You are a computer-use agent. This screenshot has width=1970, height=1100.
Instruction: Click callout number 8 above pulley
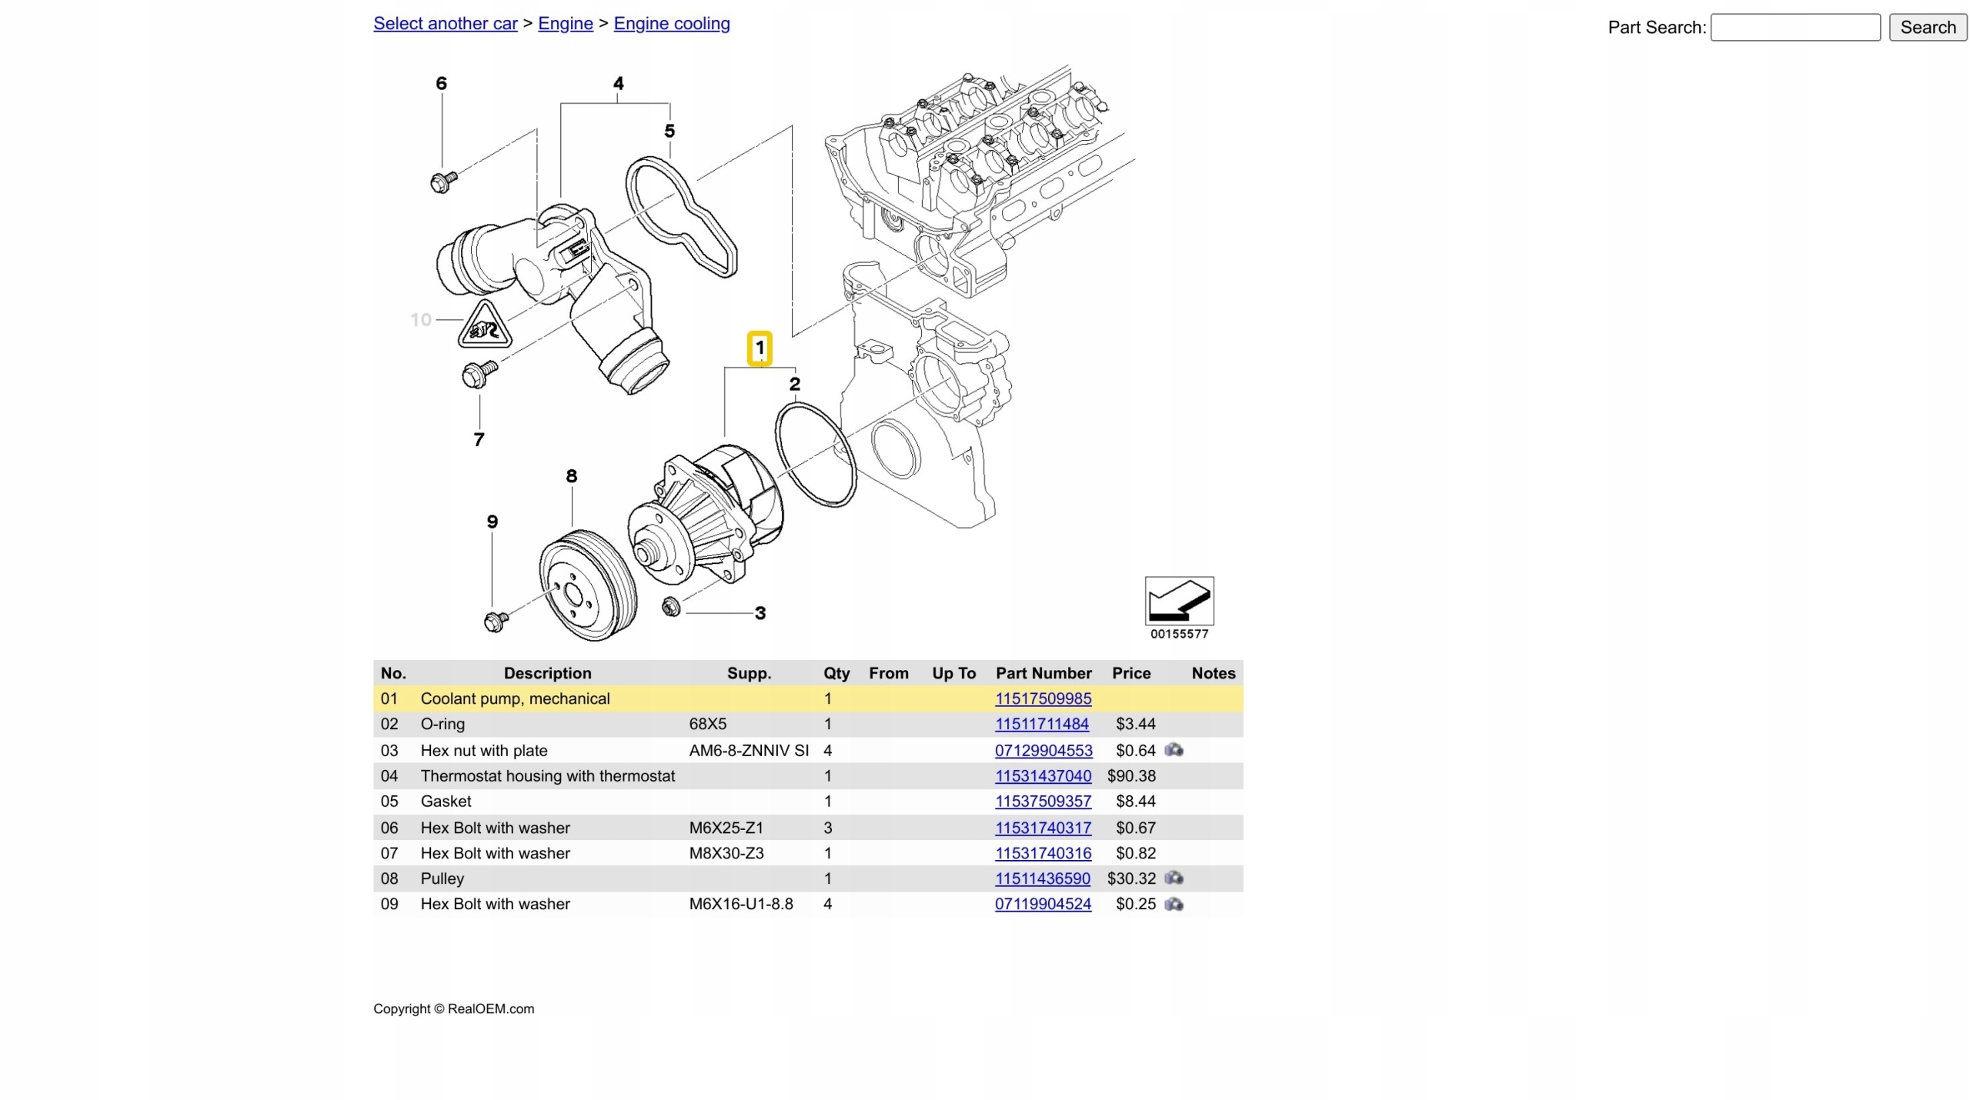click(x=571, y=476)
